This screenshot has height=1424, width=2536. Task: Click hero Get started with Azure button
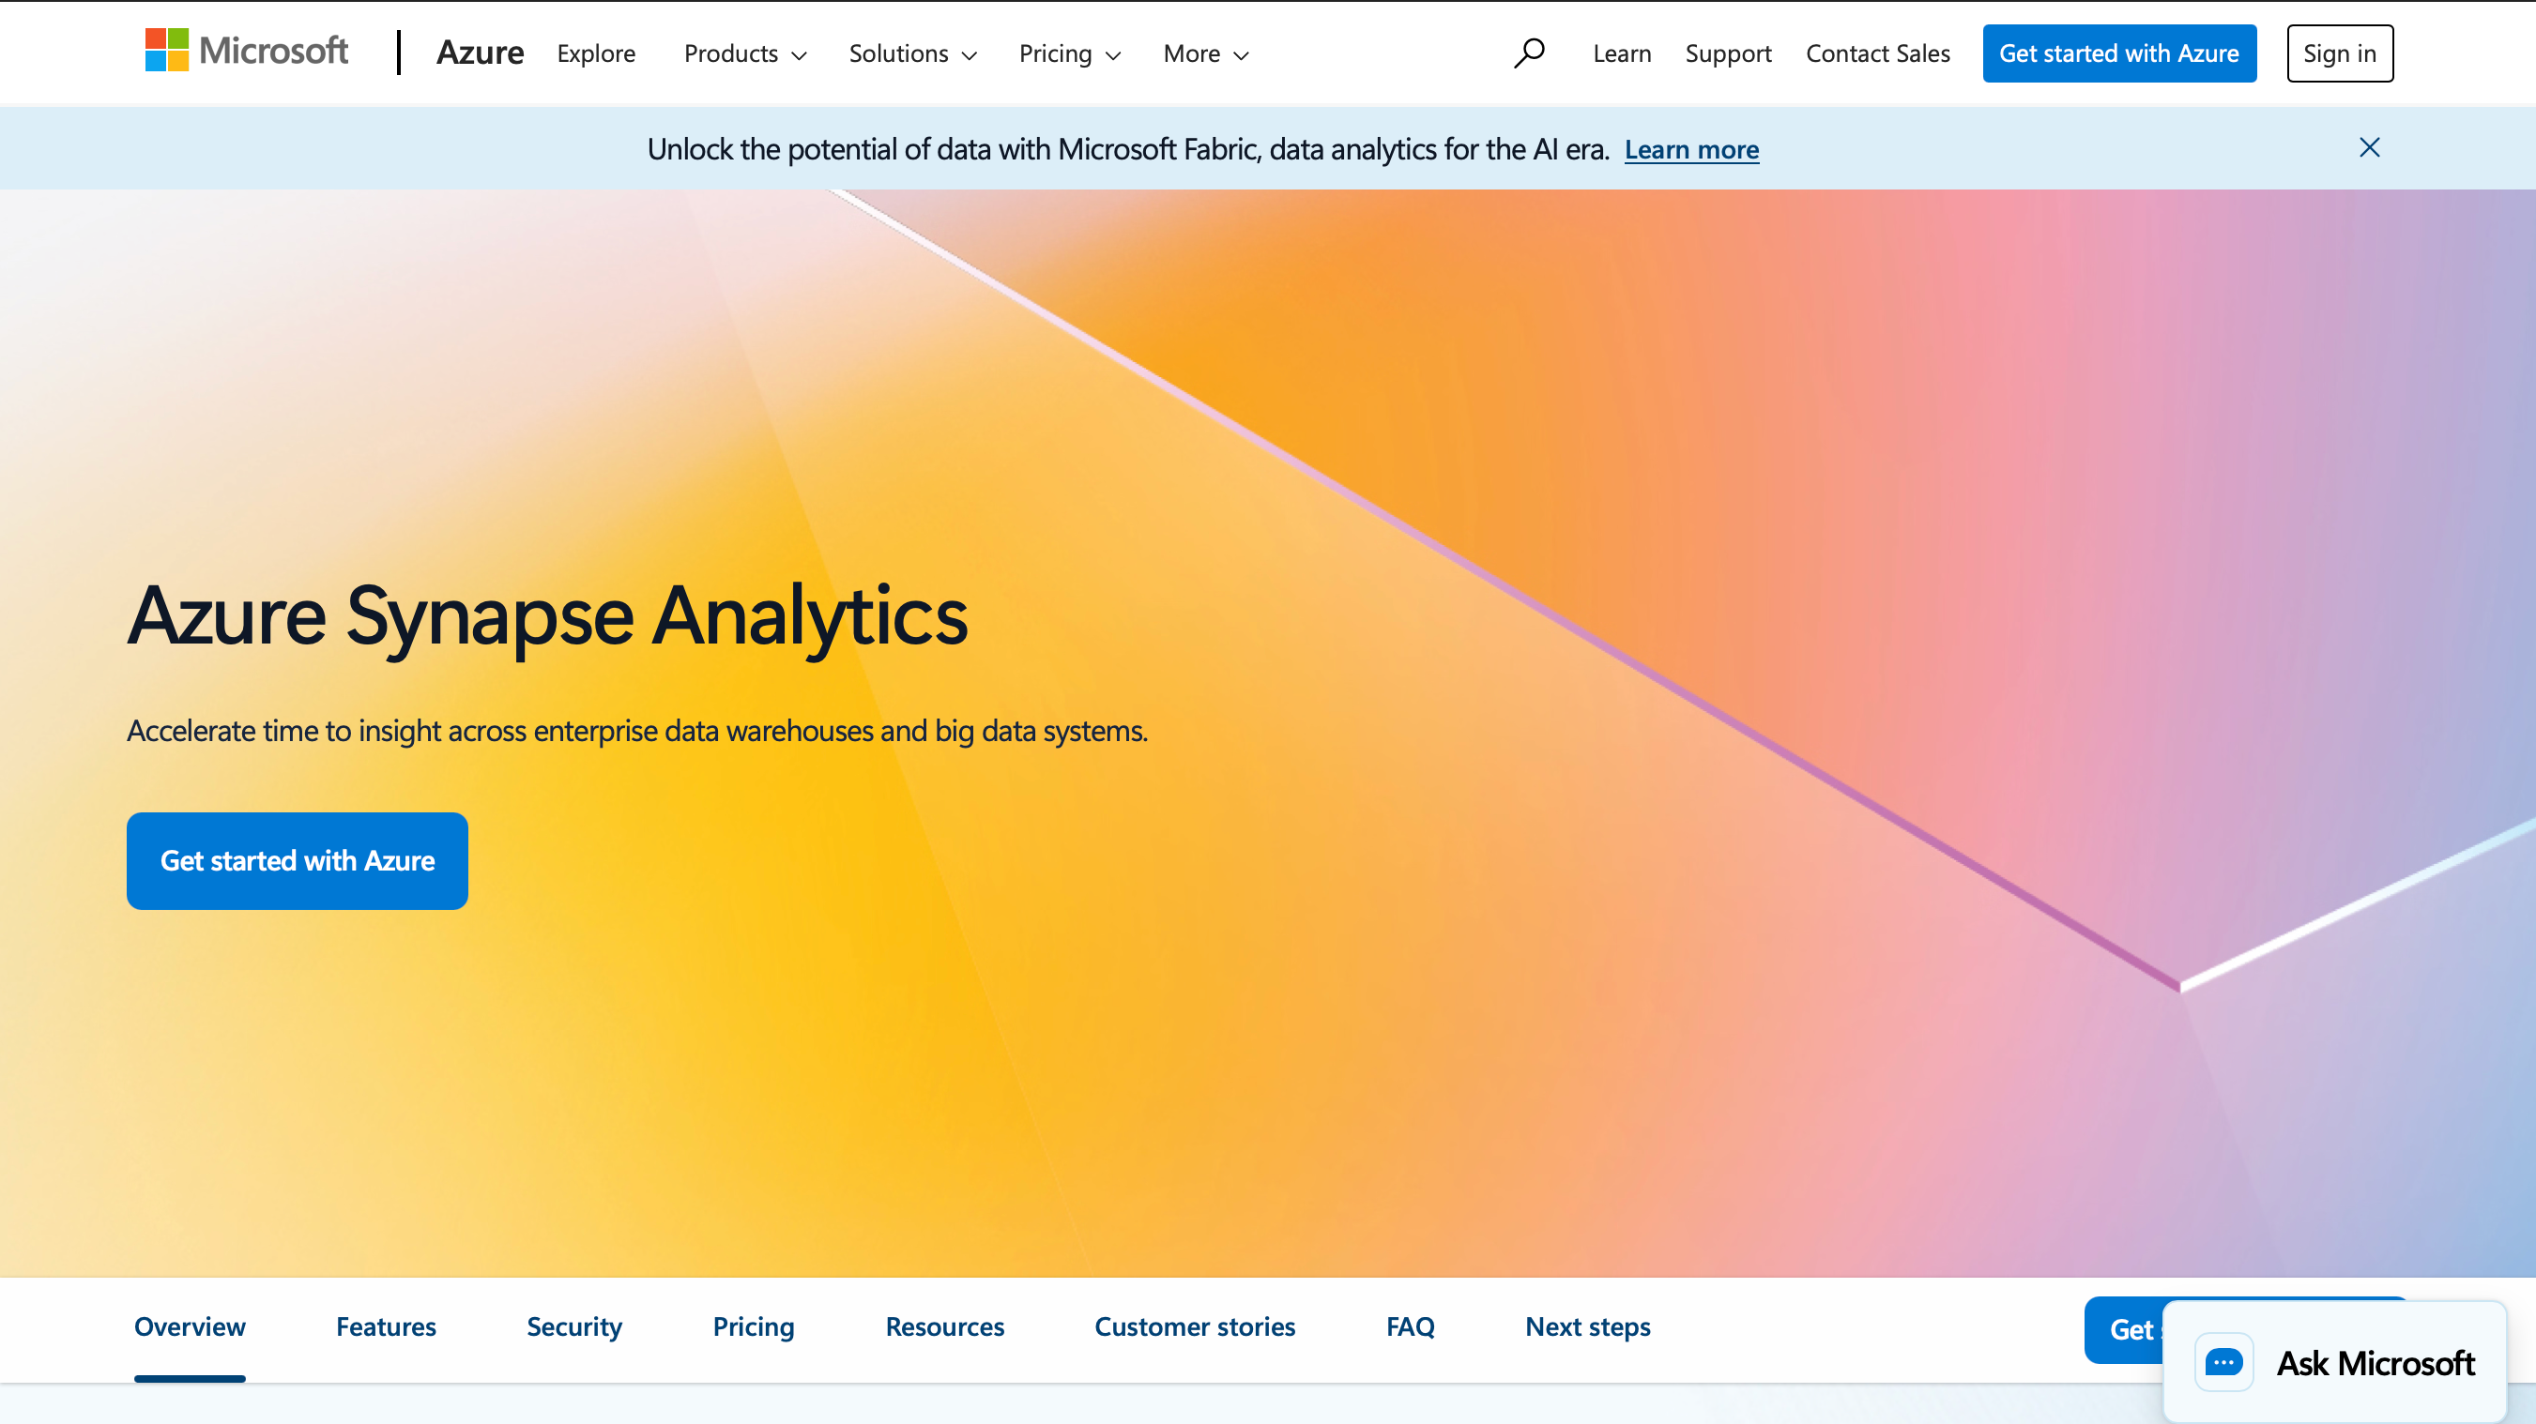tap(298, 861)
